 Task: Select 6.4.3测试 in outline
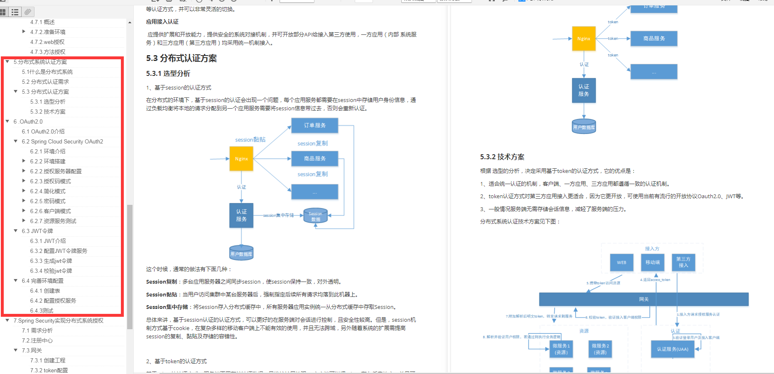pyautogui.click(x=42, y=311)
